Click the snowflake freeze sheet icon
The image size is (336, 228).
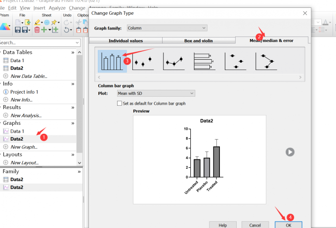tap(47, 22)
